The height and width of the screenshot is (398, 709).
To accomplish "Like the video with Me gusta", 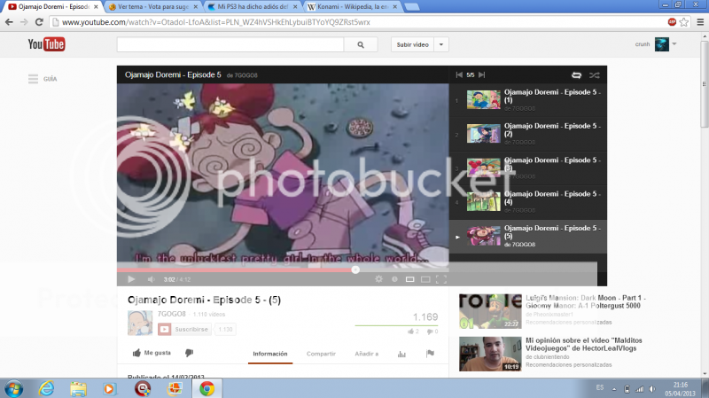I will coord(152,353).
